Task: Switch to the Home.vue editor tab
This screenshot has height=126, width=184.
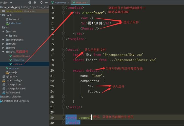Action: [x=60, y=3]
